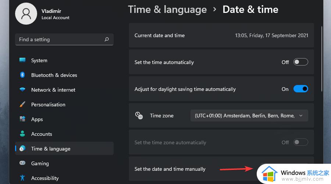Click the search magnifier icon

coord(107,39)
